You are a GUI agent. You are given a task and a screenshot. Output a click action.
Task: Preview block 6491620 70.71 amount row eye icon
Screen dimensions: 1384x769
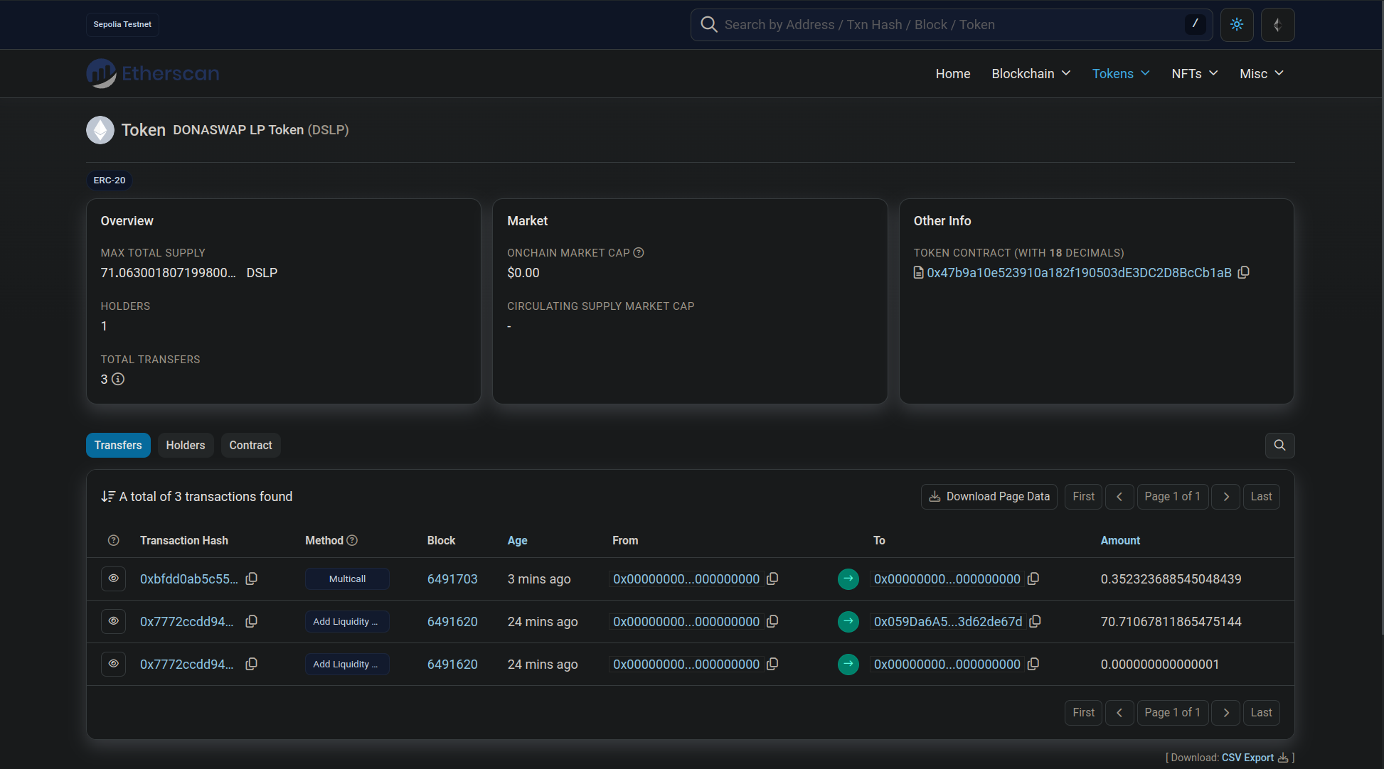113,622
